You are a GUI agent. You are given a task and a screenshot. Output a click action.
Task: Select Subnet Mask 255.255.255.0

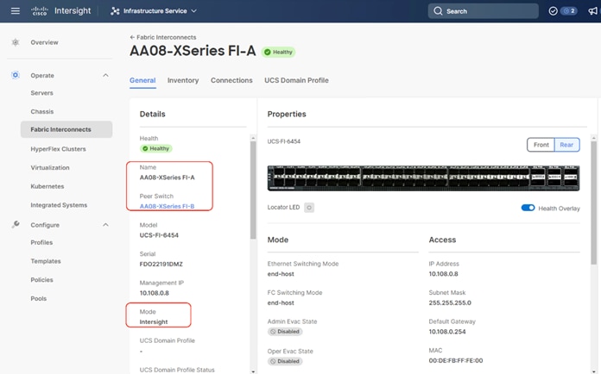pos(450,302)
